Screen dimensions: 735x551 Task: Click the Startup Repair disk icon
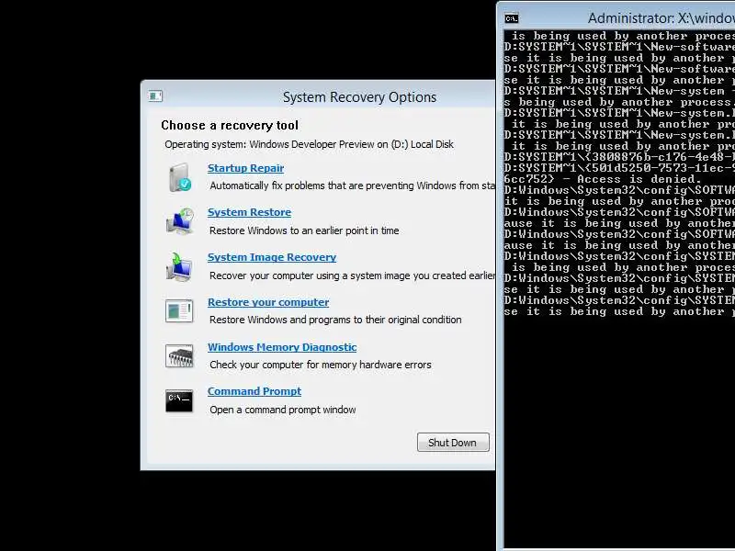tap(180, 177)
